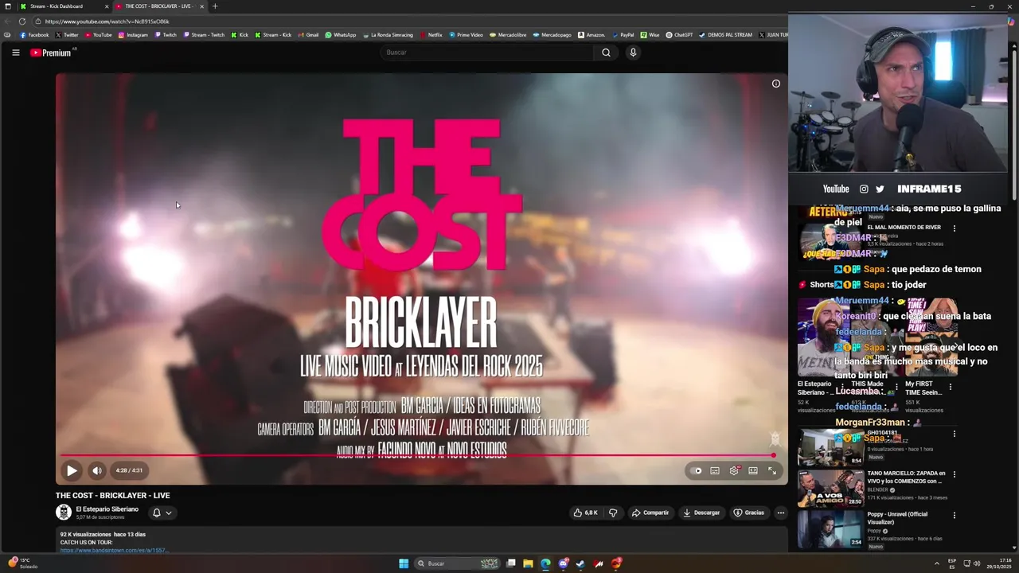This screenshot has width=1019, height=573.
Task: Open PayPal bookmark
Action: tap(623, 35)
